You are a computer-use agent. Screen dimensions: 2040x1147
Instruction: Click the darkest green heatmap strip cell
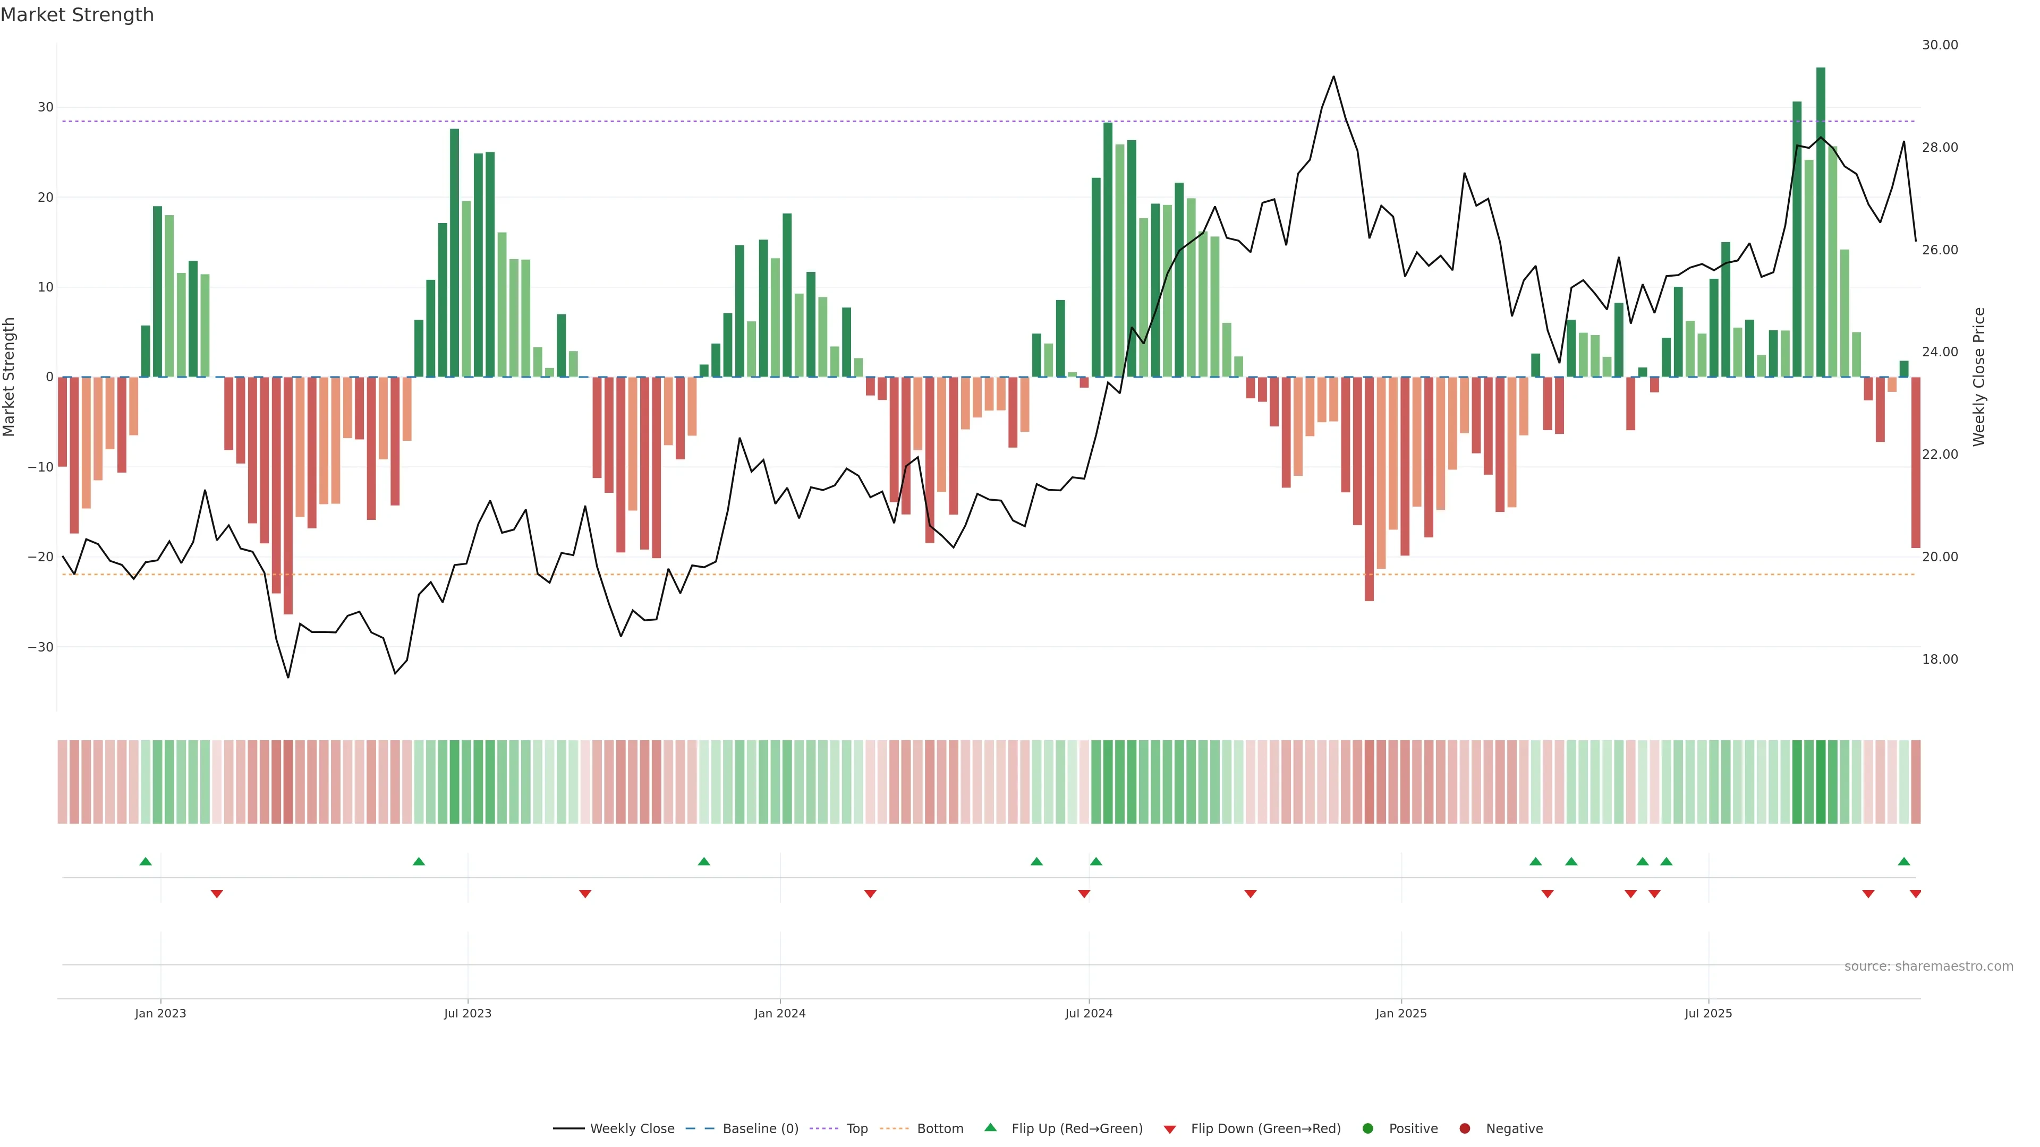coord(1821,781)
